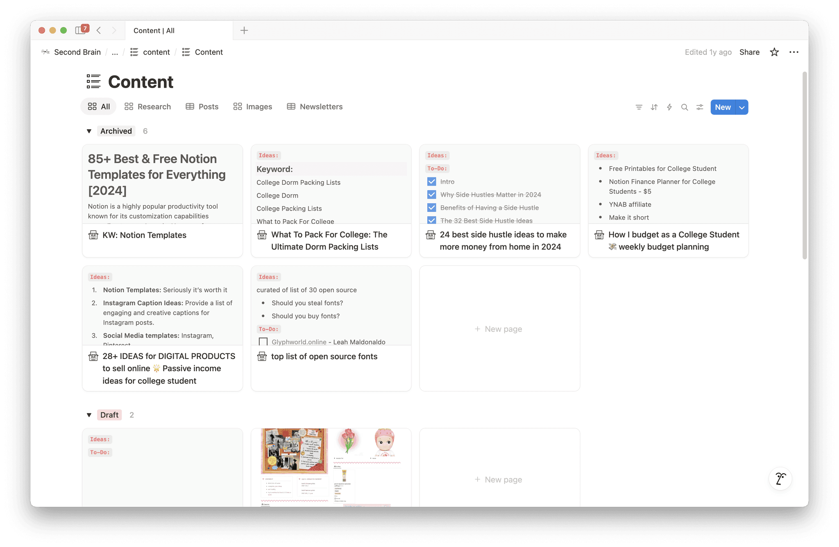This screenshot has width=839, height=547.
Task: Open the dropdown arrow beside New
Action: coord(742,107)
